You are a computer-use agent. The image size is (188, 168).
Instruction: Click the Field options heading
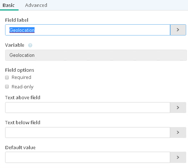(x=20, y=70)
